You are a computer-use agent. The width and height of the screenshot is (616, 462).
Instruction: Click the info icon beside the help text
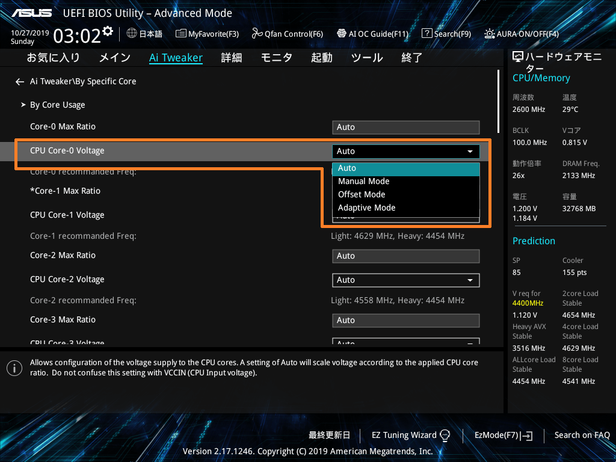tap(14, 368)
